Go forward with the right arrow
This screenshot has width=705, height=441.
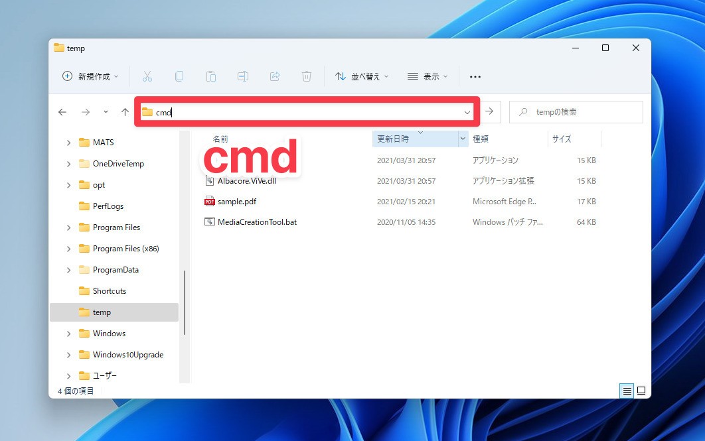click(x=86, y=112)
